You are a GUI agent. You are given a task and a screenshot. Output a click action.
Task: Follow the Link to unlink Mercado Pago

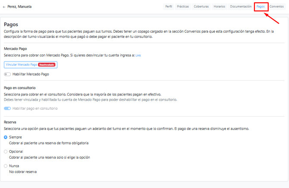pyautogui.click(x=138, y=55)
